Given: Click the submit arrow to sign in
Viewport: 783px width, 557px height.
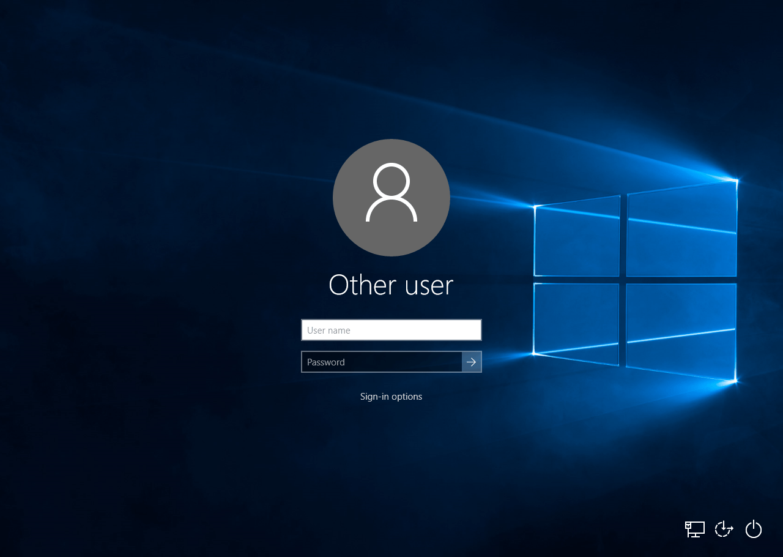Looking at the screenshot, I should pyautogui.click(x=471, y=362).
